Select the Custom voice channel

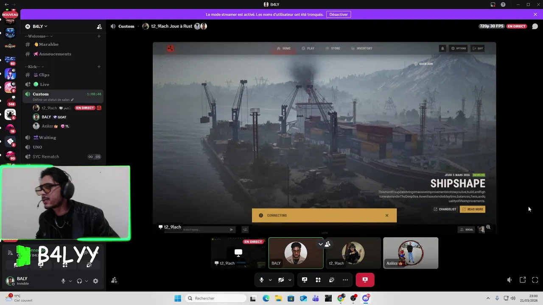coord(63,96)
